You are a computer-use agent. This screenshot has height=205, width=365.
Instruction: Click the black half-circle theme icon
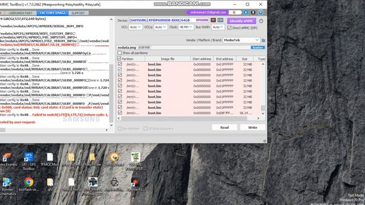[253, 13]
